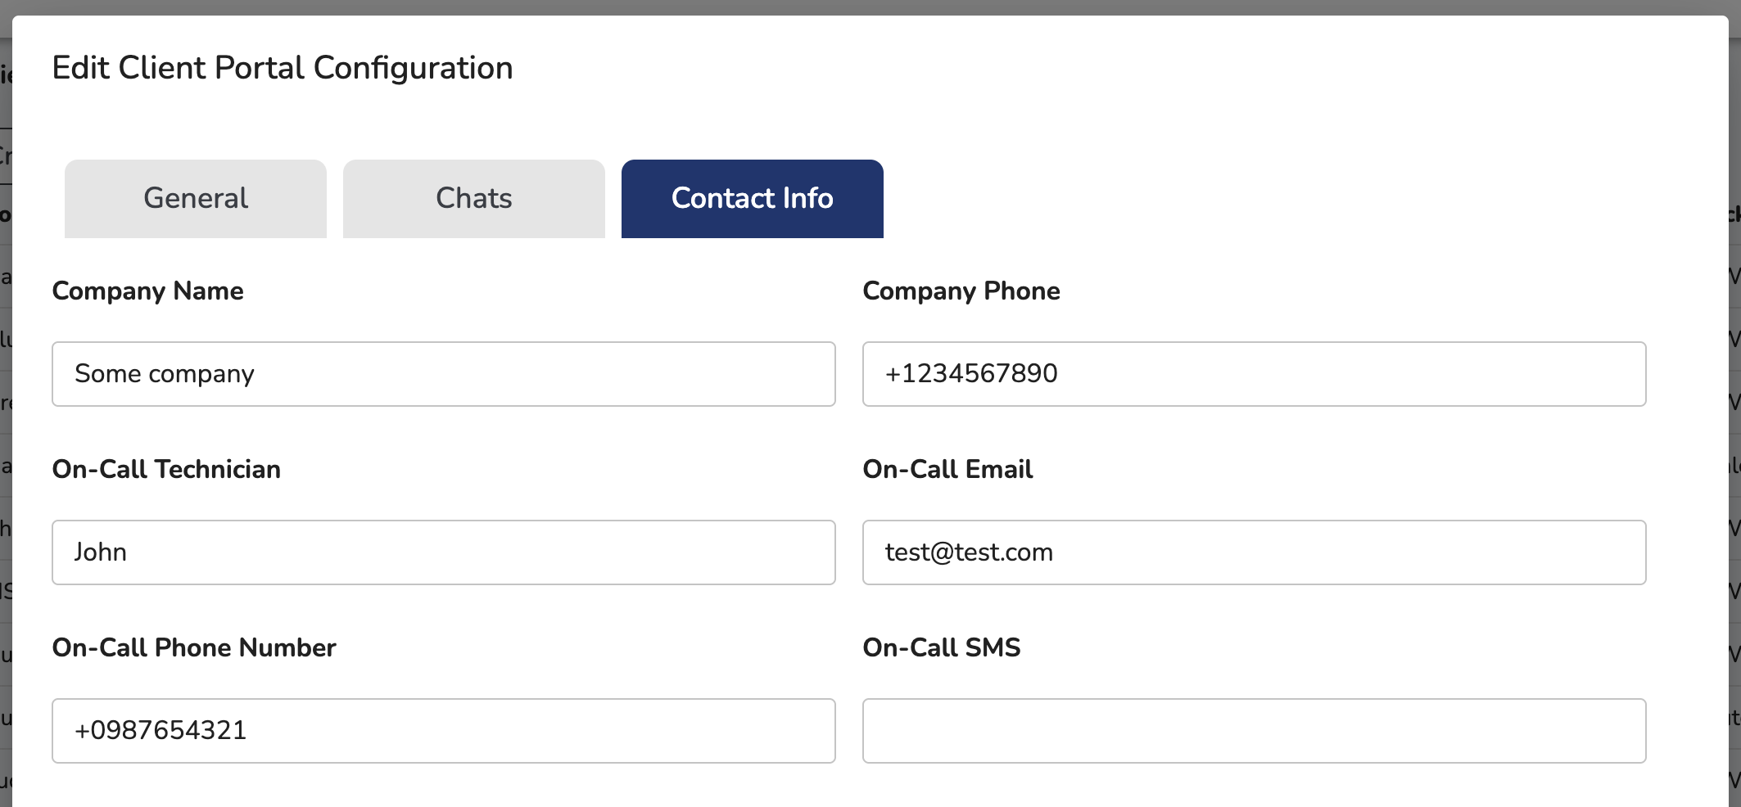Click the On-Call Phone Number label
1741x807 pixels.
[194, 648]
